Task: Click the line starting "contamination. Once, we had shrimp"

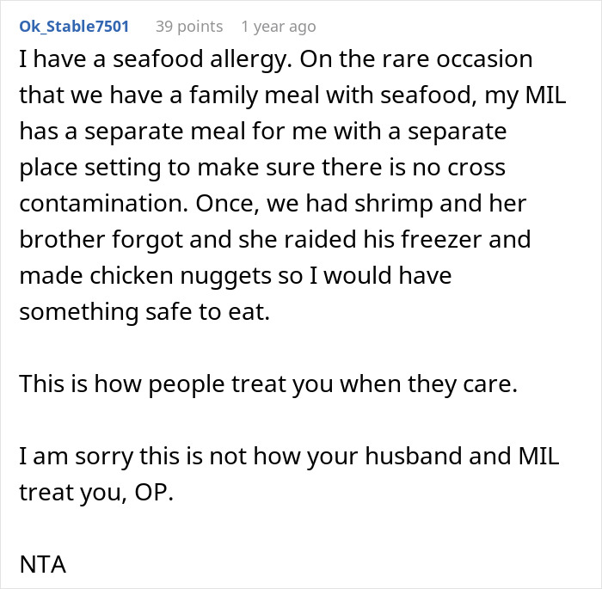Action: pyautogui.click(x=273, y=205)
